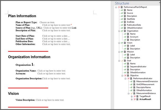Screen dimensions: 161x110
Task: Select the Description node under Mission
Action: 135,58
